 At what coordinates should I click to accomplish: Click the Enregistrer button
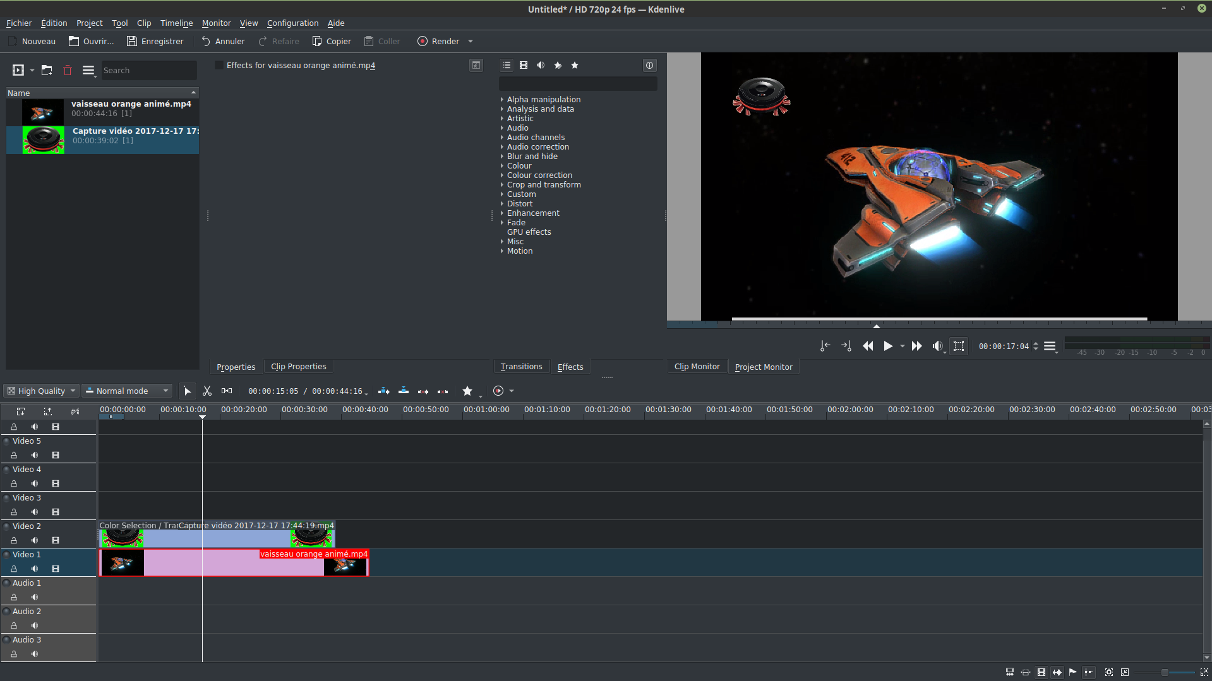click(155, 42)
